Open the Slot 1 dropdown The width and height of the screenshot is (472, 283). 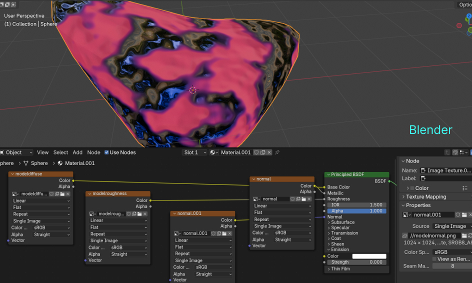point(194,152)
